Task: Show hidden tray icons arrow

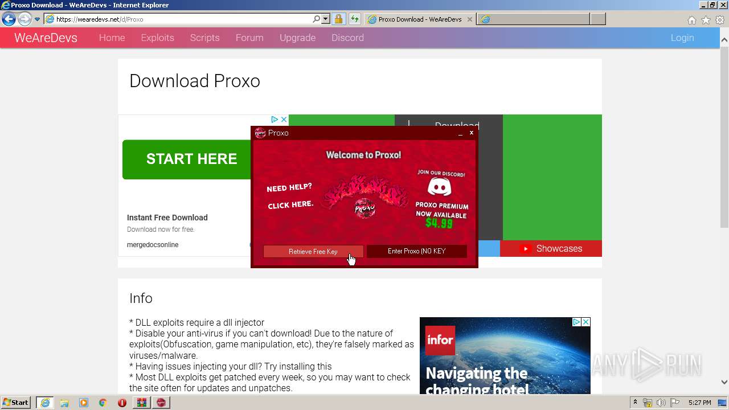Action: coord(635,403)
